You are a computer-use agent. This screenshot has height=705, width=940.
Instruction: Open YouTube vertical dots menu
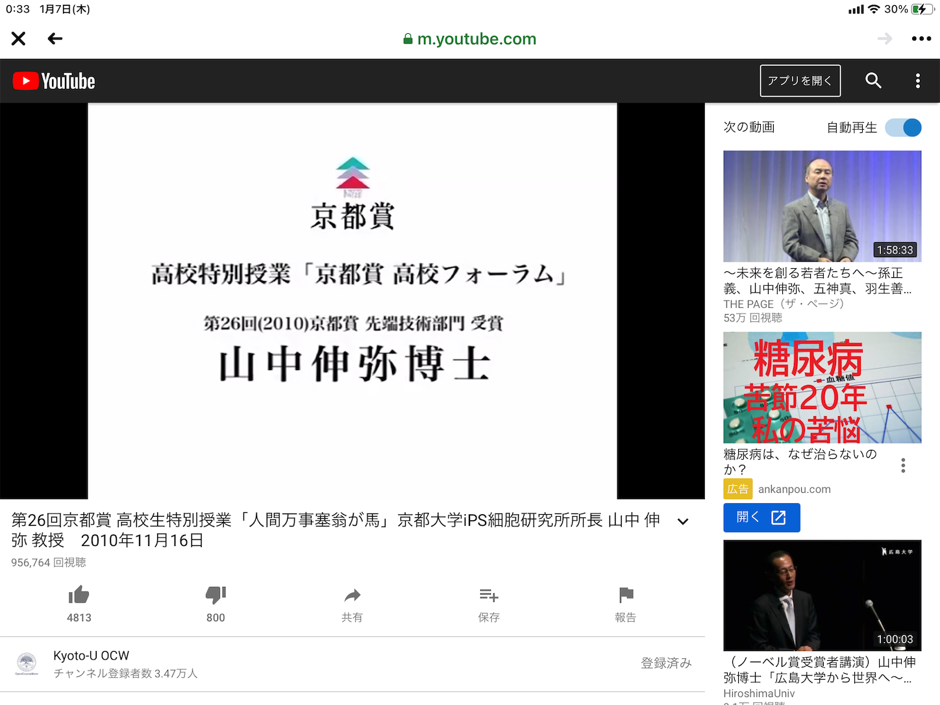coord(917,80)
